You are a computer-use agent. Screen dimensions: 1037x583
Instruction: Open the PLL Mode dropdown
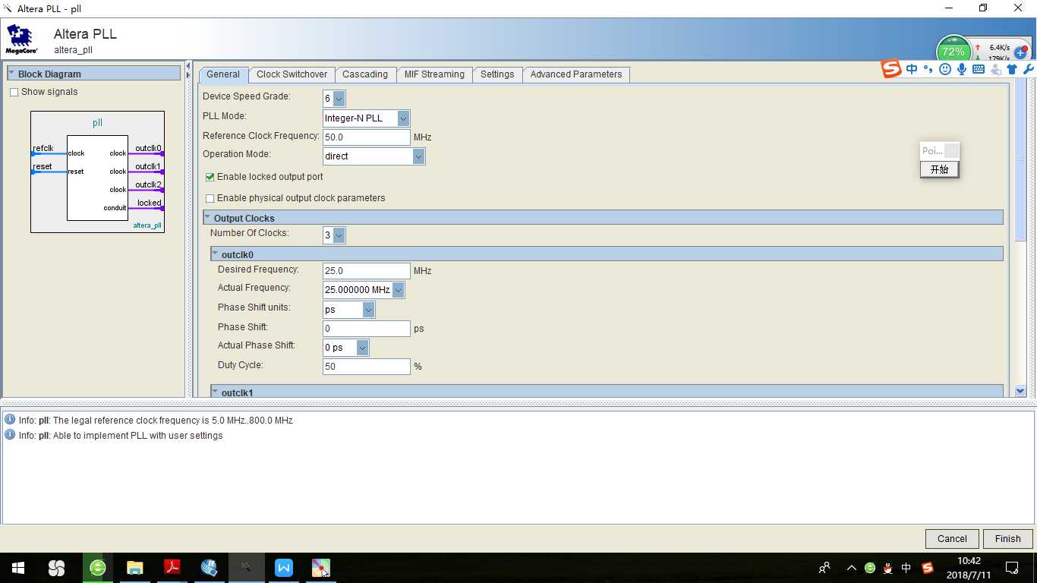tap(404, 118)
